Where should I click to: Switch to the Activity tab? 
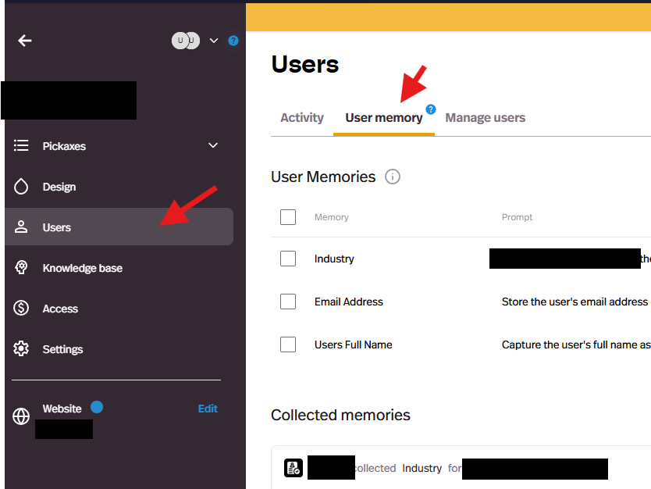(x=301, y=118)
